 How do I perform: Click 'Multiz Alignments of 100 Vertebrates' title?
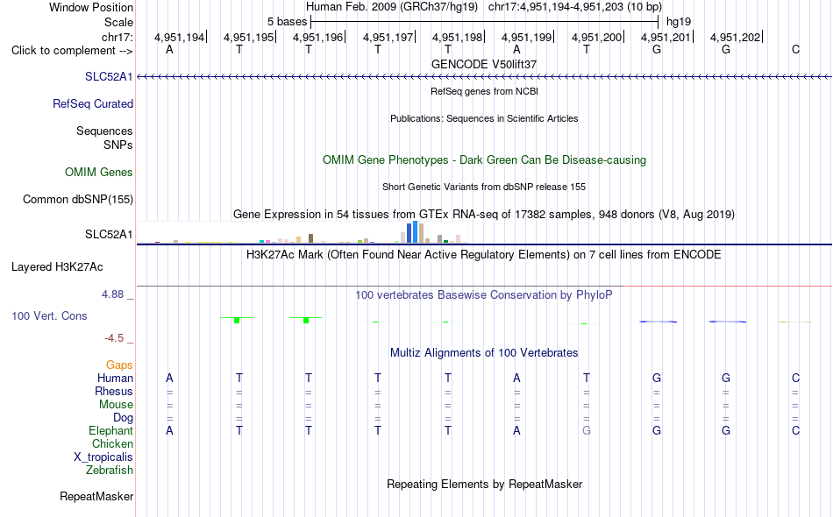(484, 353)
